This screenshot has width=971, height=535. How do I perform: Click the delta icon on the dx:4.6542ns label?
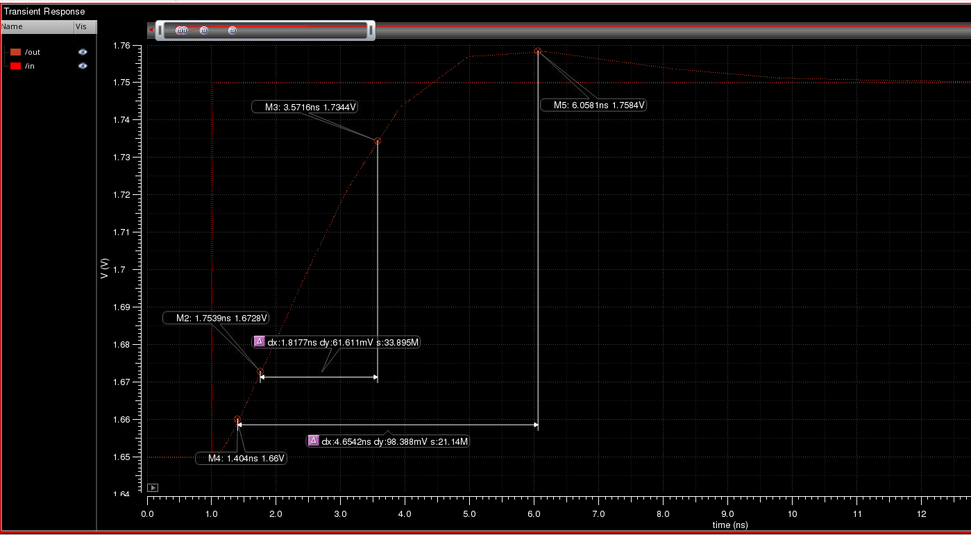pos(313,441)
